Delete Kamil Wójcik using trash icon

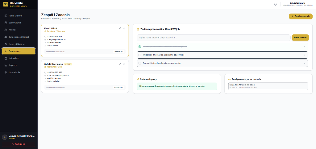tap(124, 28)
